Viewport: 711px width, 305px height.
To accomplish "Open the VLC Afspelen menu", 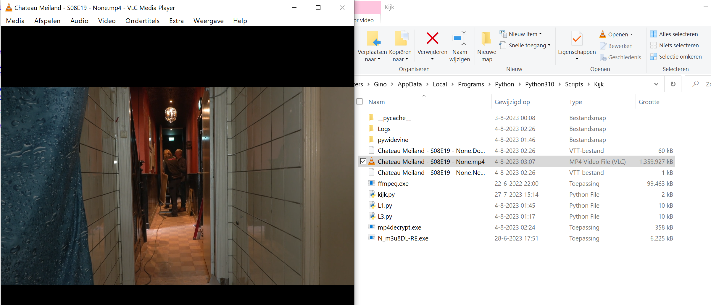I will click(x=47, y=21).
